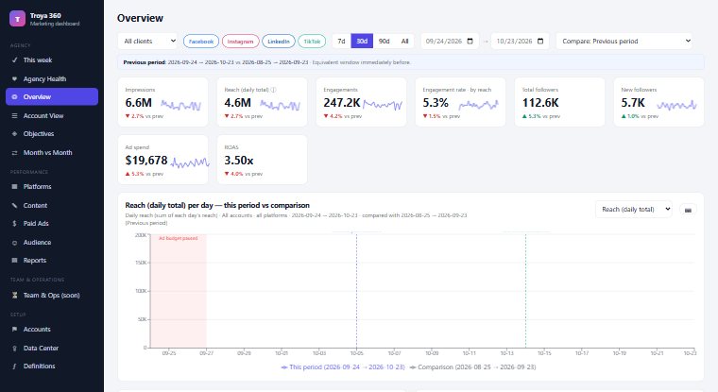Open the Reach (daily total) metric dropdown
The width and height of the screenshot is (718, 392).
(x=633, y=210)
